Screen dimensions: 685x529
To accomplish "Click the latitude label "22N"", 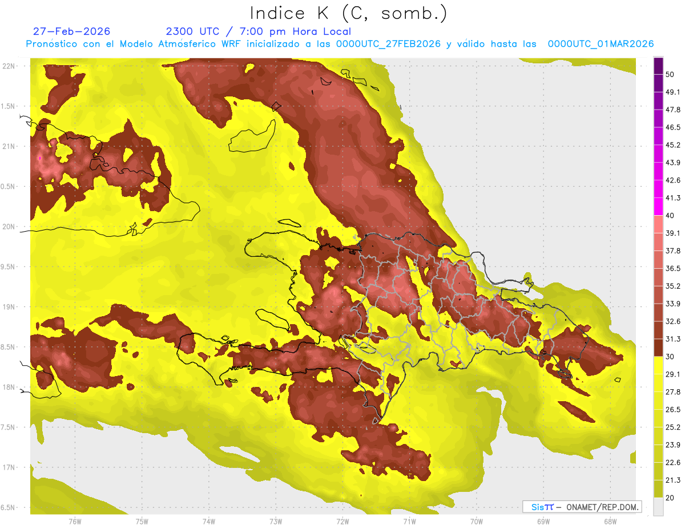I will 9,66.
